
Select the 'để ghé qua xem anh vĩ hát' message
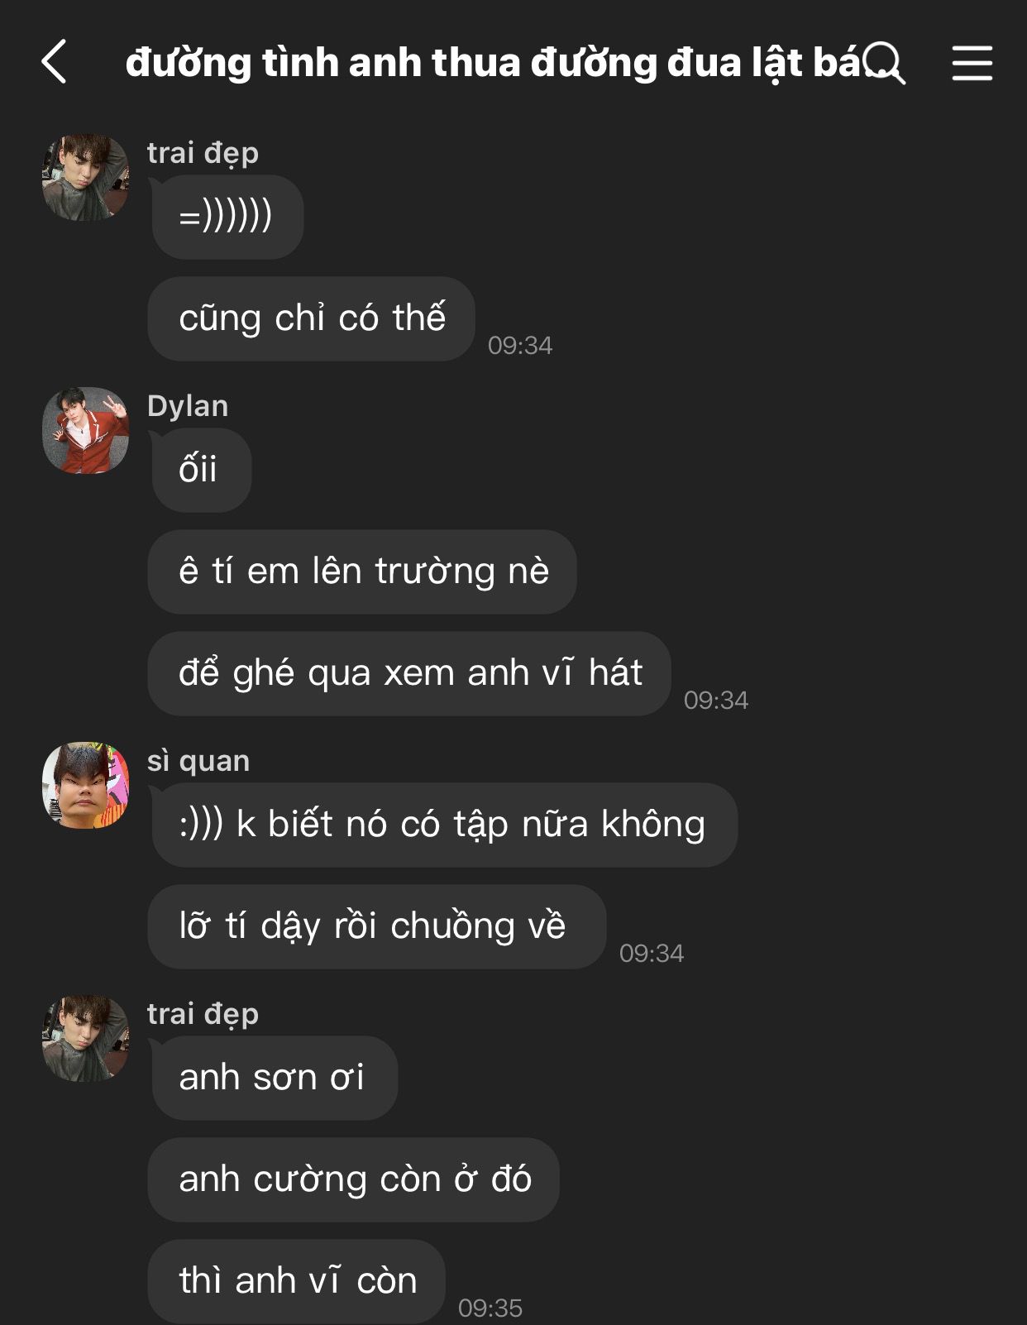click(x=409, y=673)
